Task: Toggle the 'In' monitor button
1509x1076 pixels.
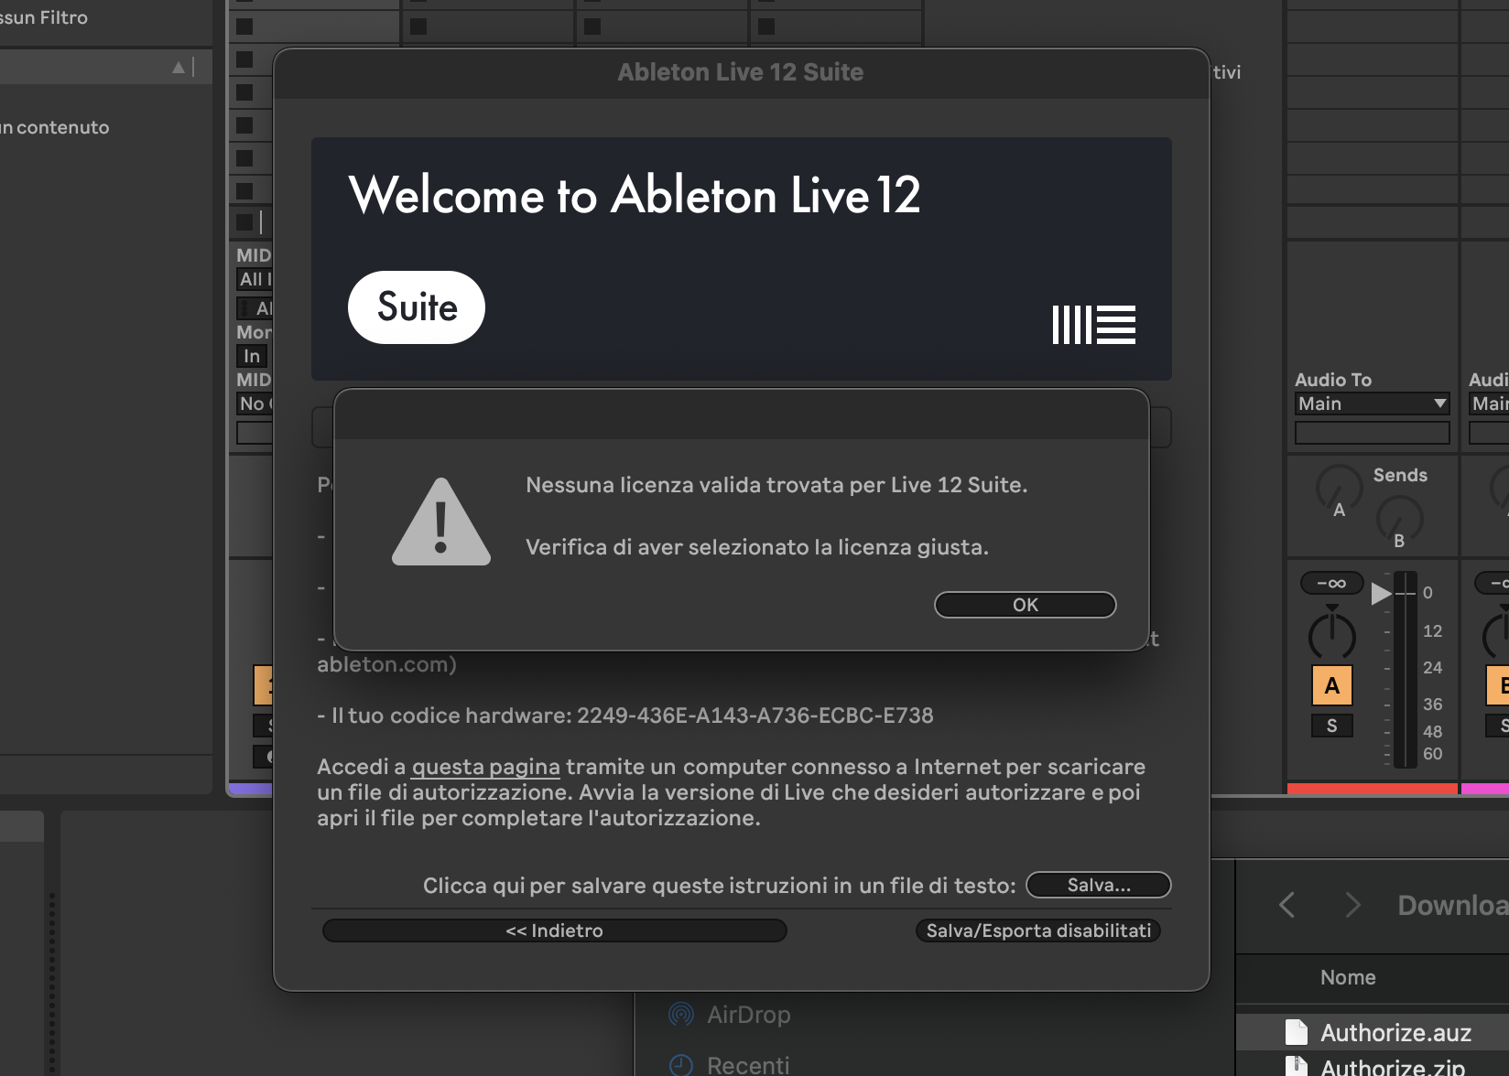Action: coord(252,356)
